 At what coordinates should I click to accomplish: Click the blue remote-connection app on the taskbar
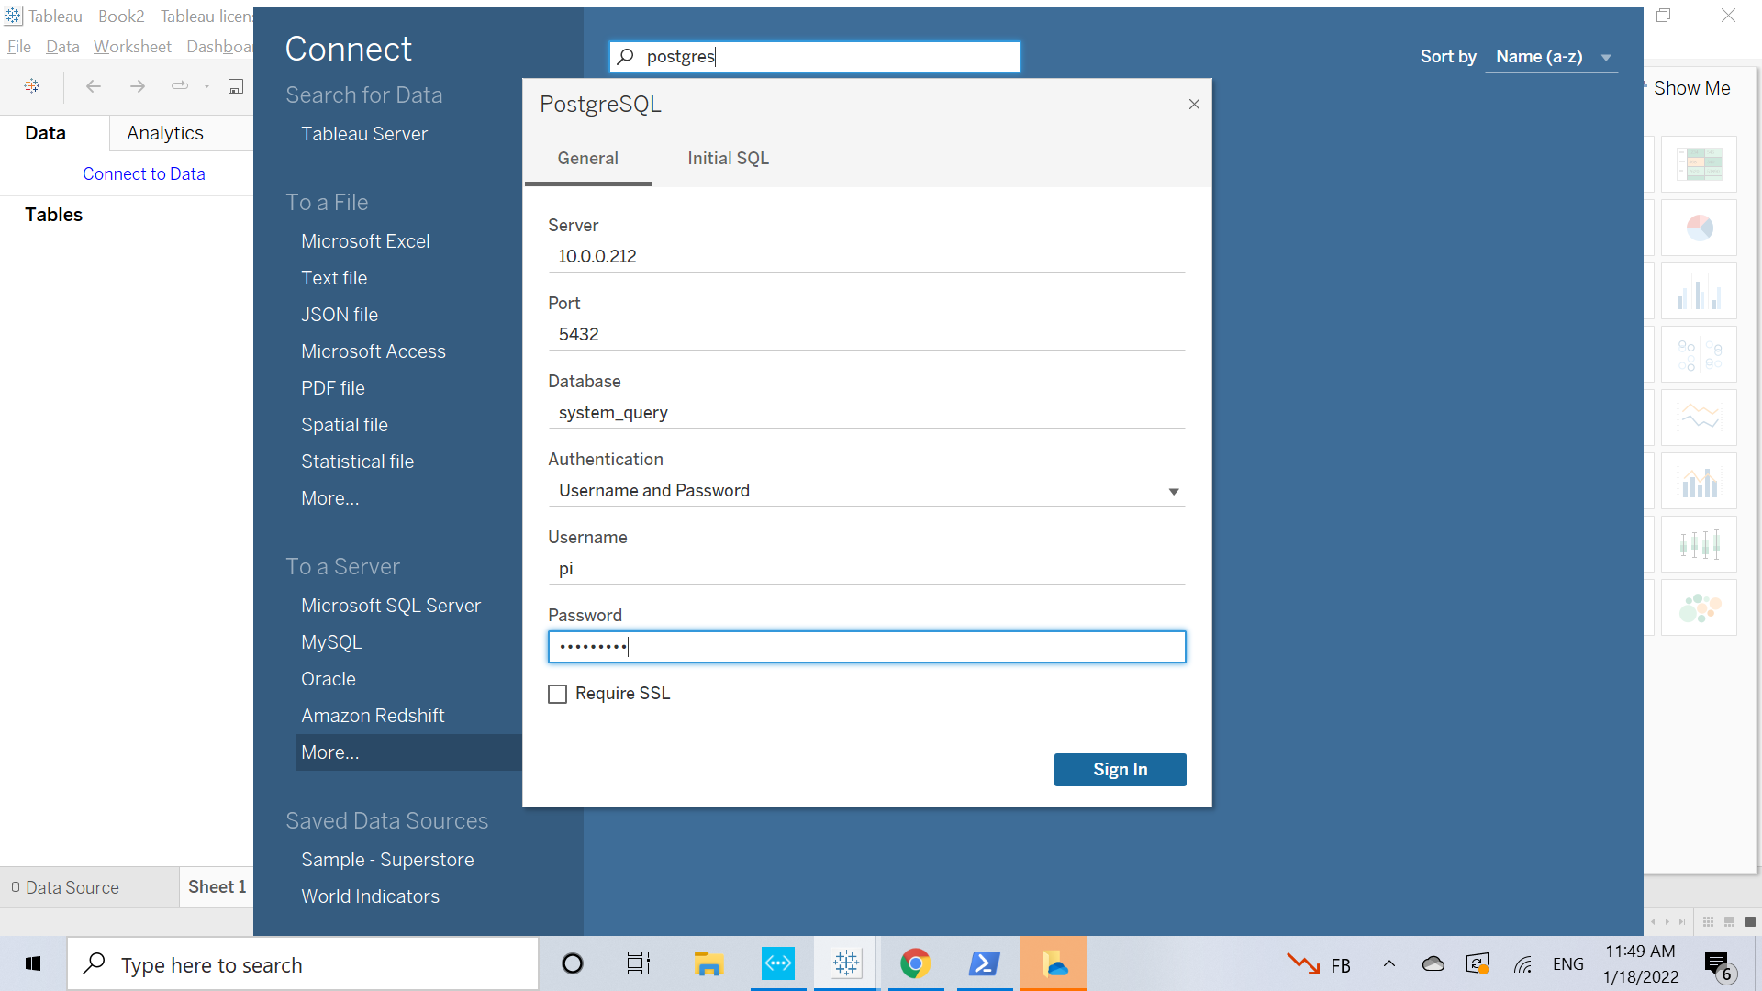[x=778, y=963]
